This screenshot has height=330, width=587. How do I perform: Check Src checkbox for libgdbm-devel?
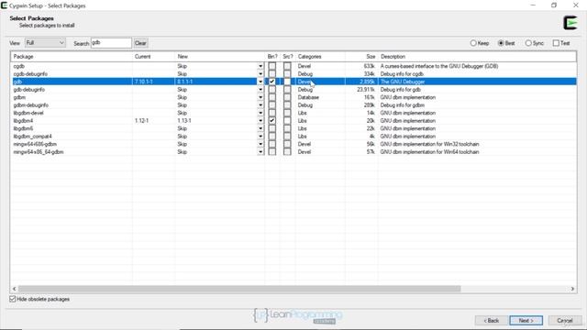tap(287, 113)
